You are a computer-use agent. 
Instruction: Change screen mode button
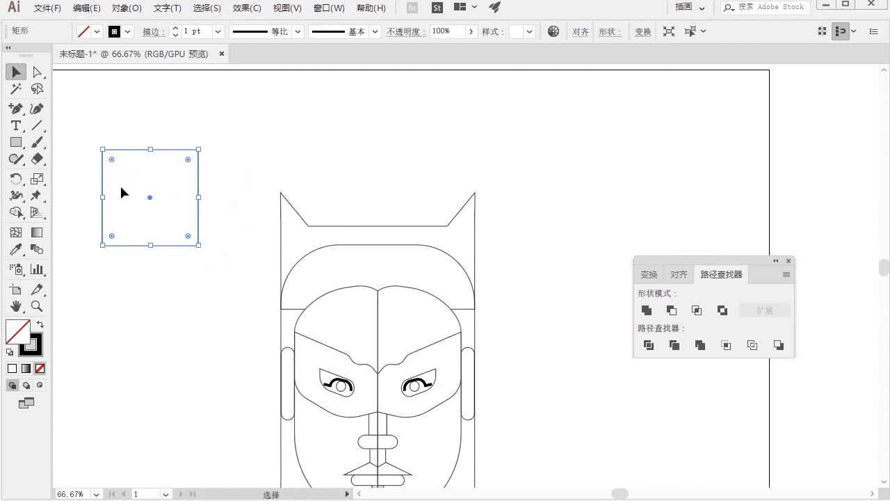click(x=26, y=404)
